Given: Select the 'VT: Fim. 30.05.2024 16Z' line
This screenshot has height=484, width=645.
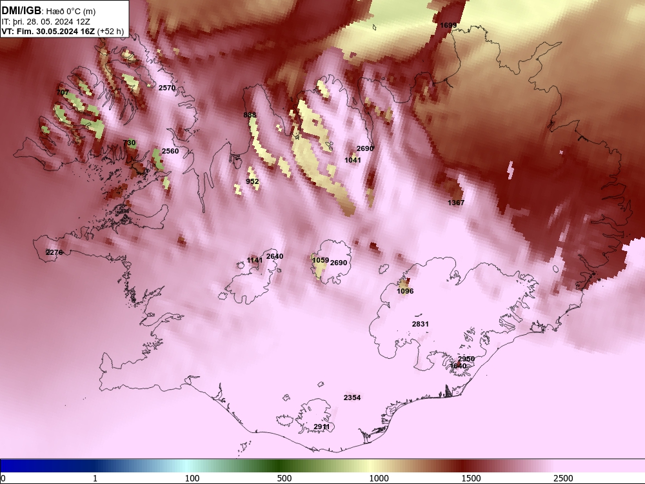Looking at the screenshot, I should 48,31.
